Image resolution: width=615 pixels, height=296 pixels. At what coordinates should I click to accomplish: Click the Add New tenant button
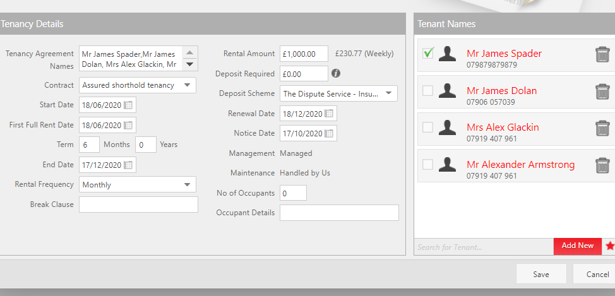[x=577, y=246]
